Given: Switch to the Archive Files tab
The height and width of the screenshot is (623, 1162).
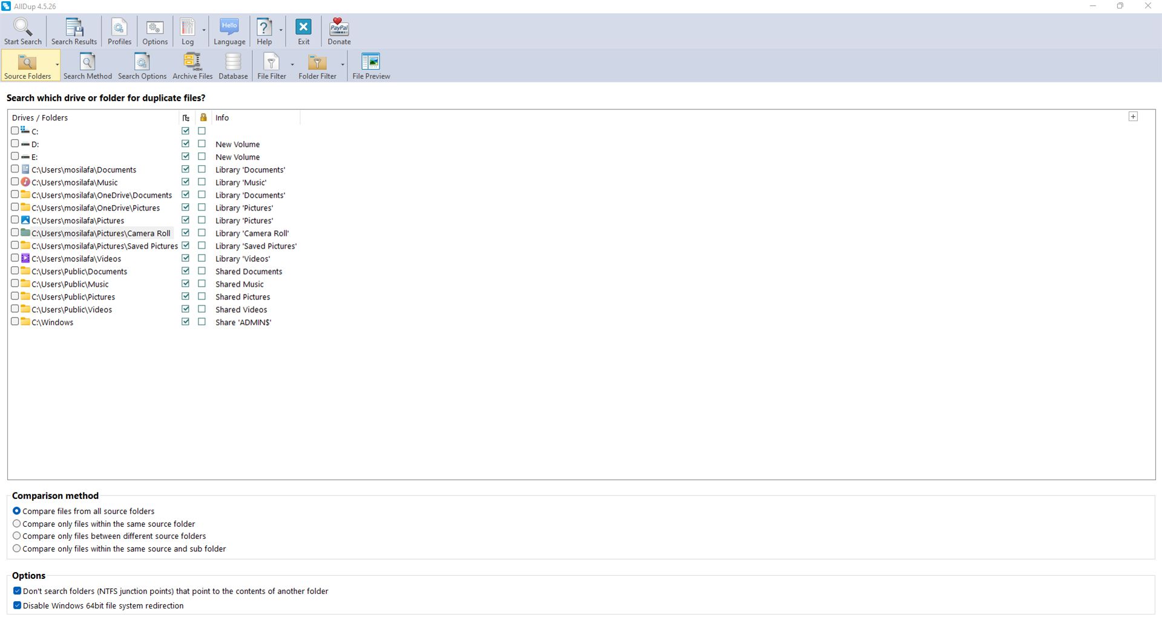Looking at the screenshot, I should pyautogui.click(x=192, y=66).
